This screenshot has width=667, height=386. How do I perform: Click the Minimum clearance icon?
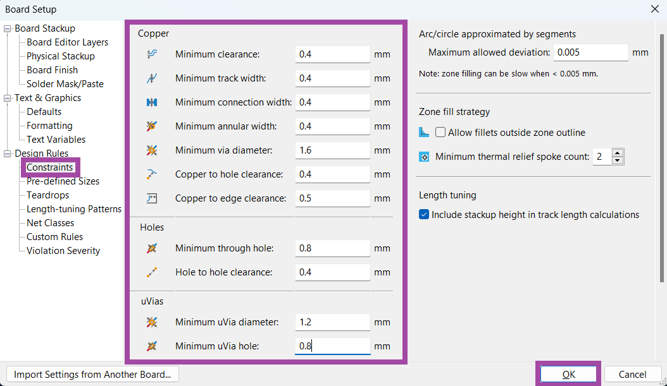(151, 54)
